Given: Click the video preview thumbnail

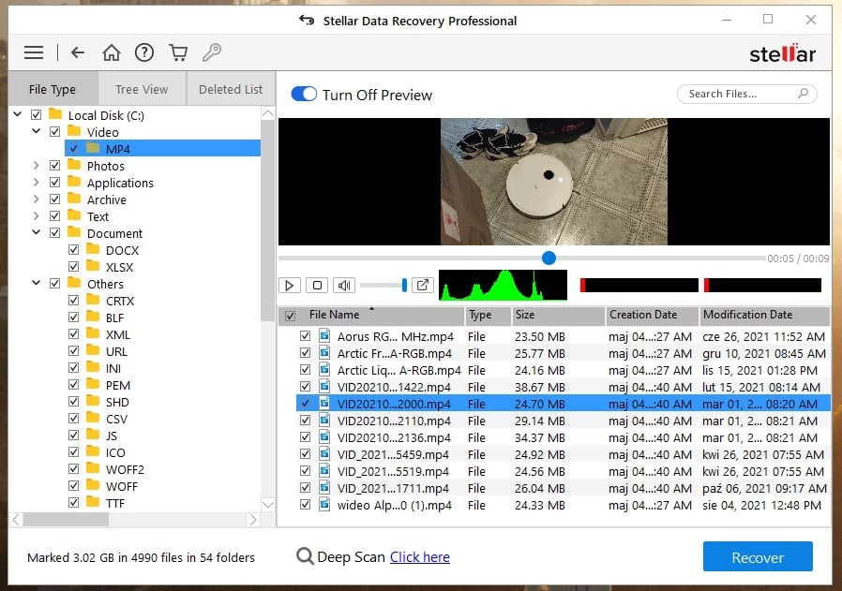Looking at the screenshot, I should point(553,182).
